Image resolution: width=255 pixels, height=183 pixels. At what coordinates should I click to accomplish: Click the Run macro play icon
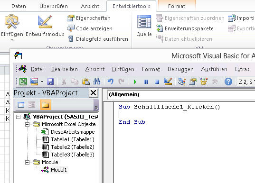point(135,82)
